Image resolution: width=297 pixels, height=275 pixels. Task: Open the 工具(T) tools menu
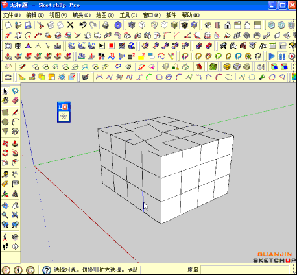coord(128,15)
